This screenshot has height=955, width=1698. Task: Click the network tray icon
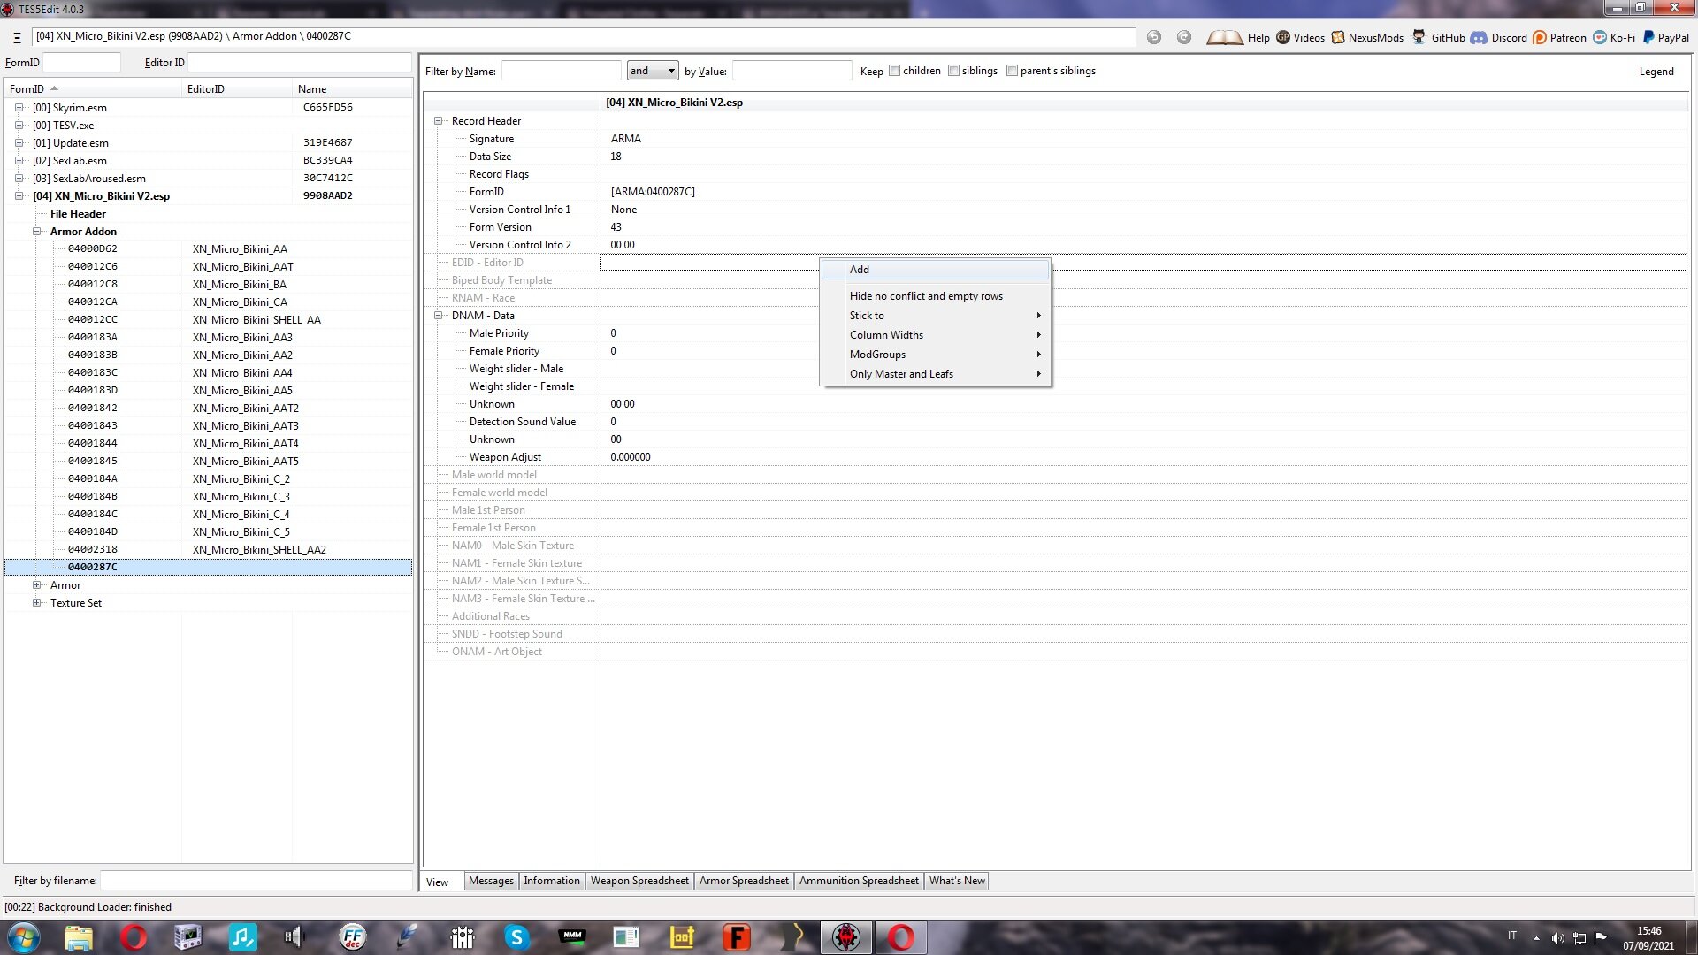pyautogui.click(x=1579, y=938)
